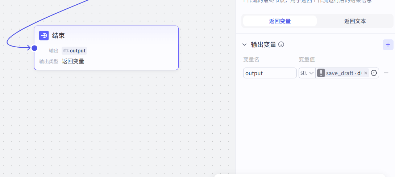Screen dimensions: 395x177
Task: Click the 输出类型 label in 结束 node
Action: click(49, 61)
